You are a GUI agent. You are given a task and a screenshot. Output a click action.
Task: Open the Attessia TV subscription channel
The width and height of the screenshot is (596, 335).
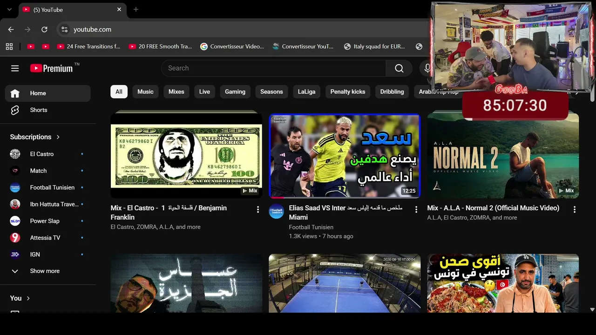pyautogui.click(x=47, y=238)
